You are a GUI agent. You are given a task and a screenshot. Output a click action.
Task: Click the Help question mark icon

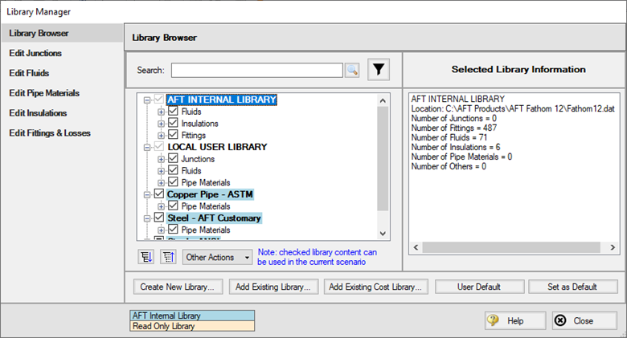[493, 320]
